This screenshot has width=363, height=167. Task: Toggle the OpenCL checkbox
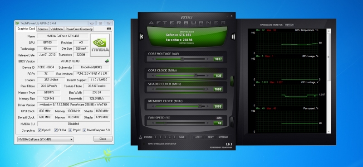point(39,130)
